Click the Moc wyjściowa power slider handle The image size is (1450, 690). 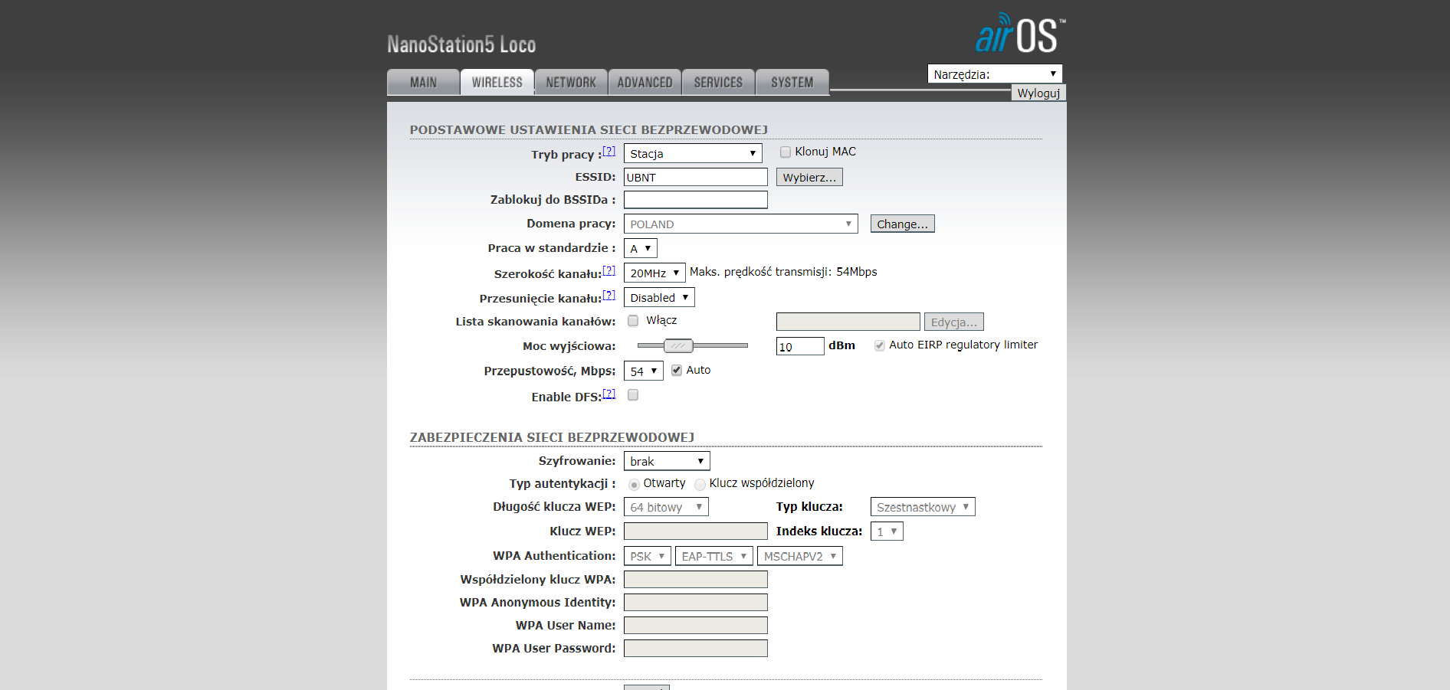pos(678,345)
